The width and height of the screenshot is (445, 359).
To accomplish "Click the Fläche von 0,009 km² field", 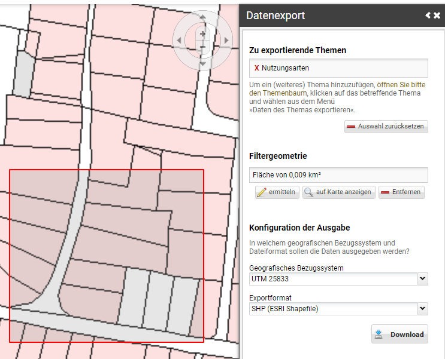I will click(338, 175).
